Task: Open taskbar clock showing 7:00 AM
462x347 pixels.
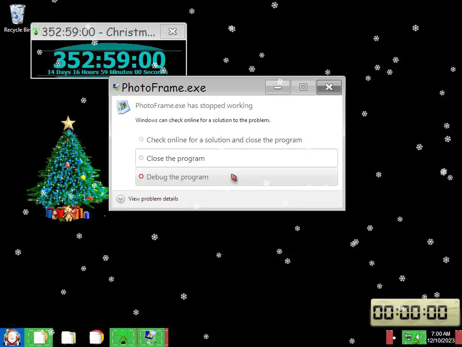Action: pos(441,337)
